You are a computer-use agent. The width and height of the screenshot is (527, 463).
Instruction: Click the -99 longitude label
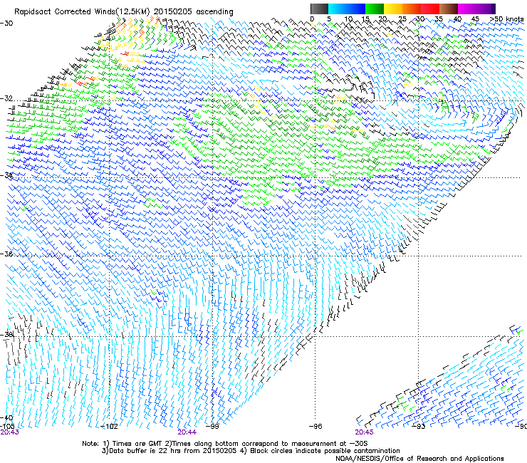pos(212,427)
